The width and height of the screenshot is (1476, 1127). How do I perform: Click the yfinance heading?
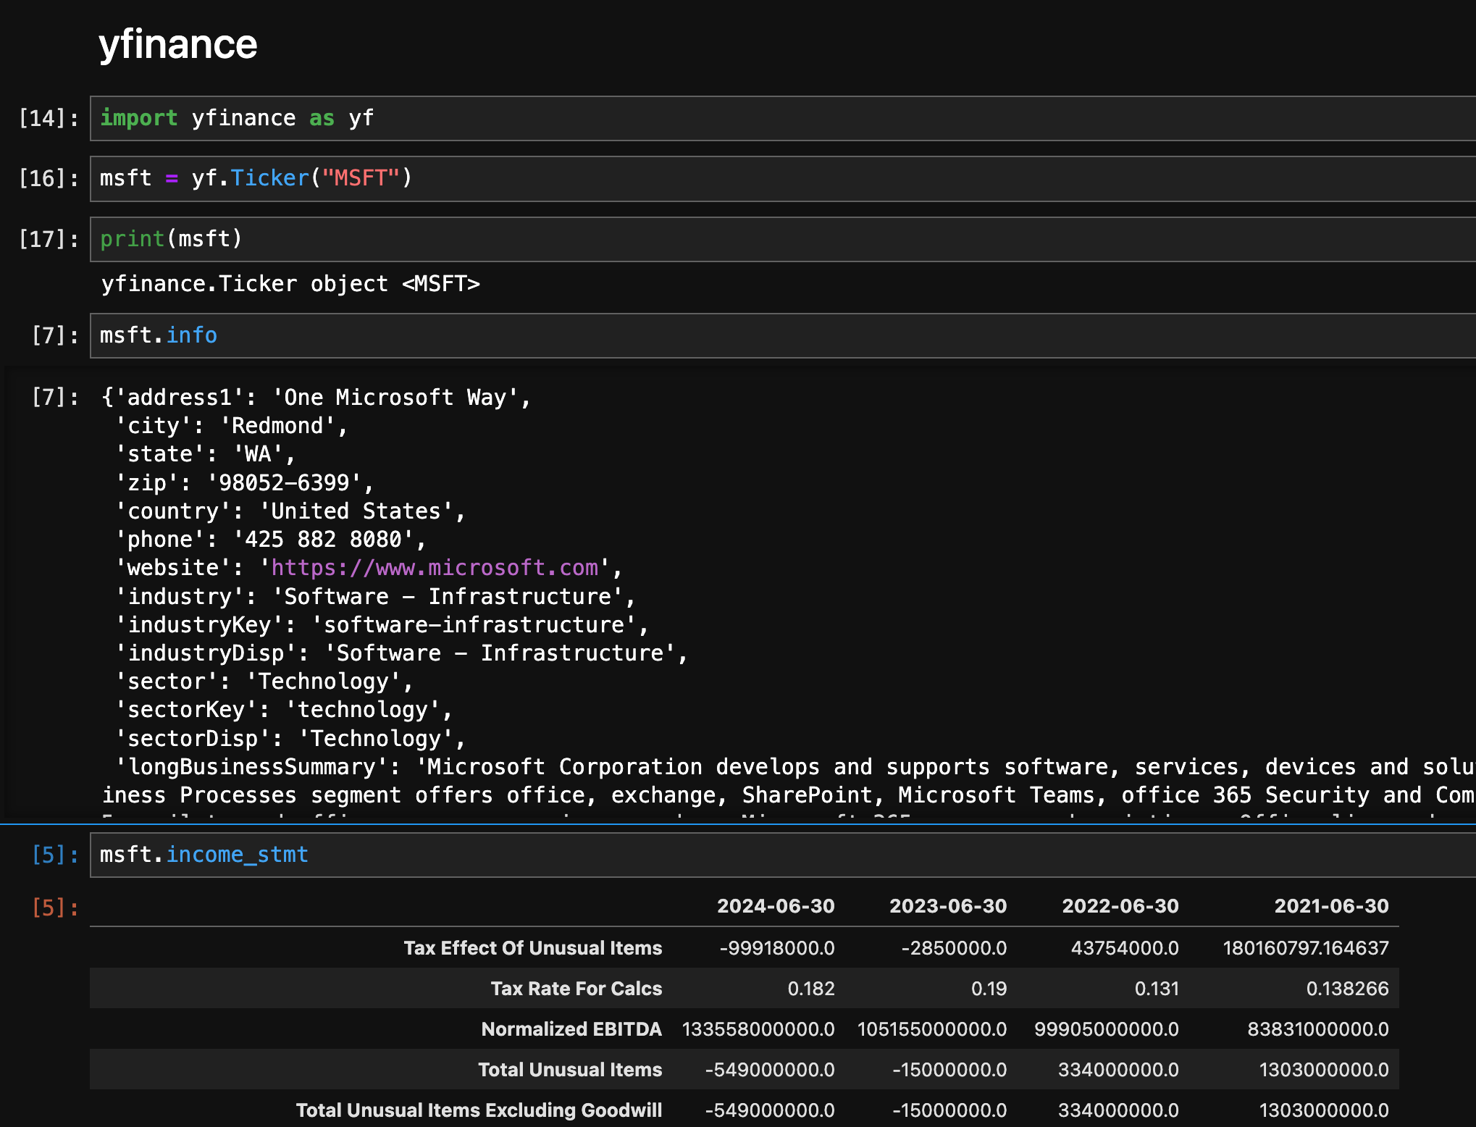[178, 45]
